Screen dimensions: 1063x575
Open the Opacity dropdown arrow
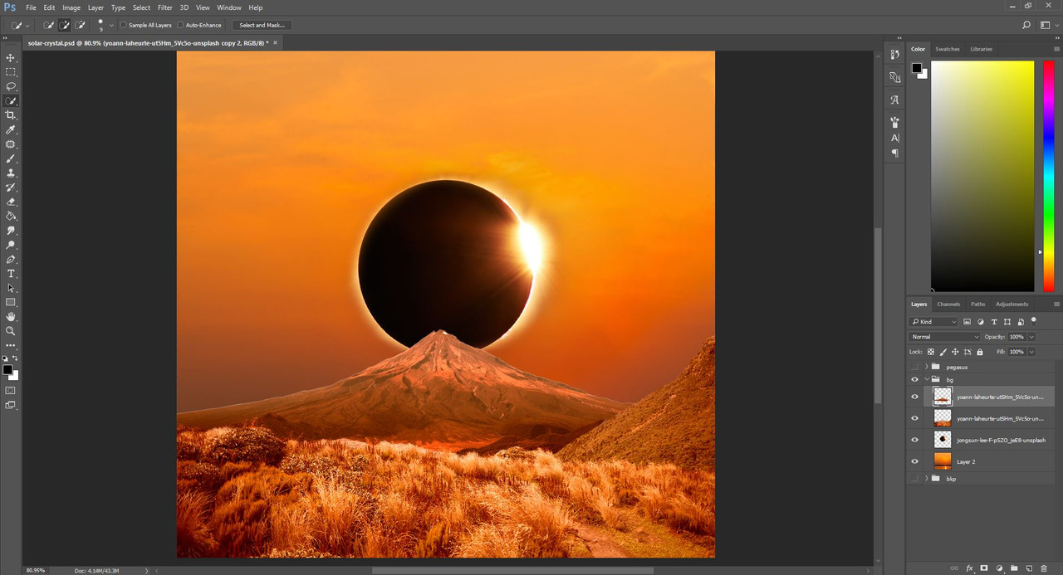tap(1031, 337)
